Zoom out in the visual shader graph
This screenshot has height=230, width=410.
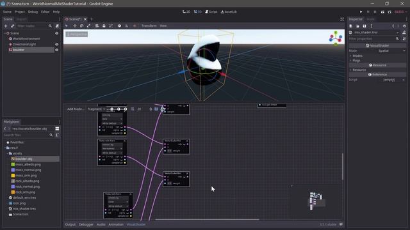[x=111, y=109]
